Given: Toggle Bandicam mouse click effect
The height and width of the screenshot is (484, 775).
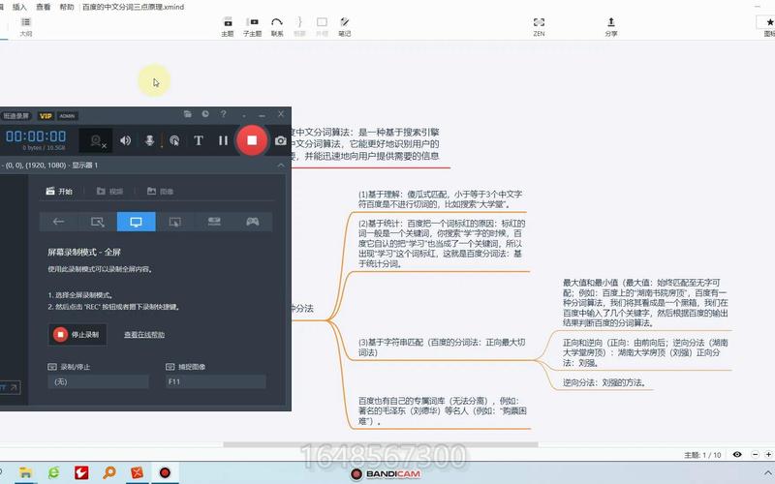Looking at the screenshot, I should pyautogui.click(x=174, y=140).
